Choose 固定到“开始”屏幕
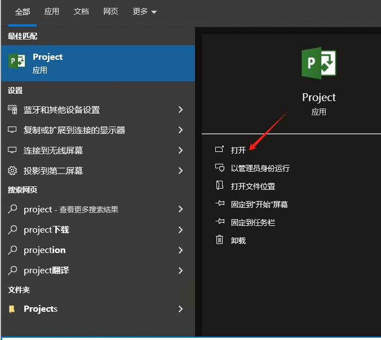Screen dimensions: 381x340 click(259, 204)
